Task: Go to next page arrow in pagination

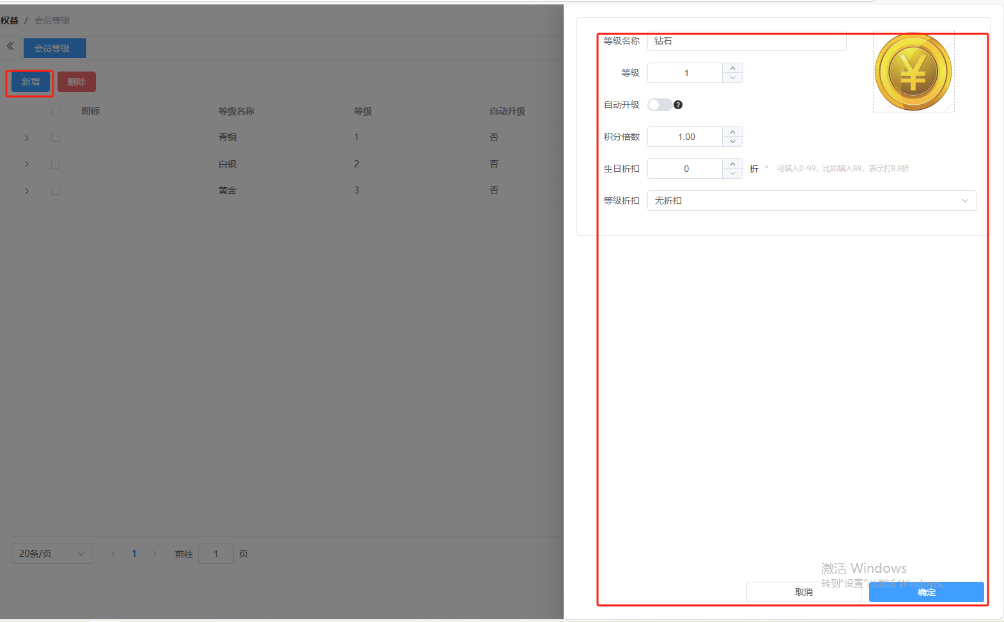Action: click(155, 554)
